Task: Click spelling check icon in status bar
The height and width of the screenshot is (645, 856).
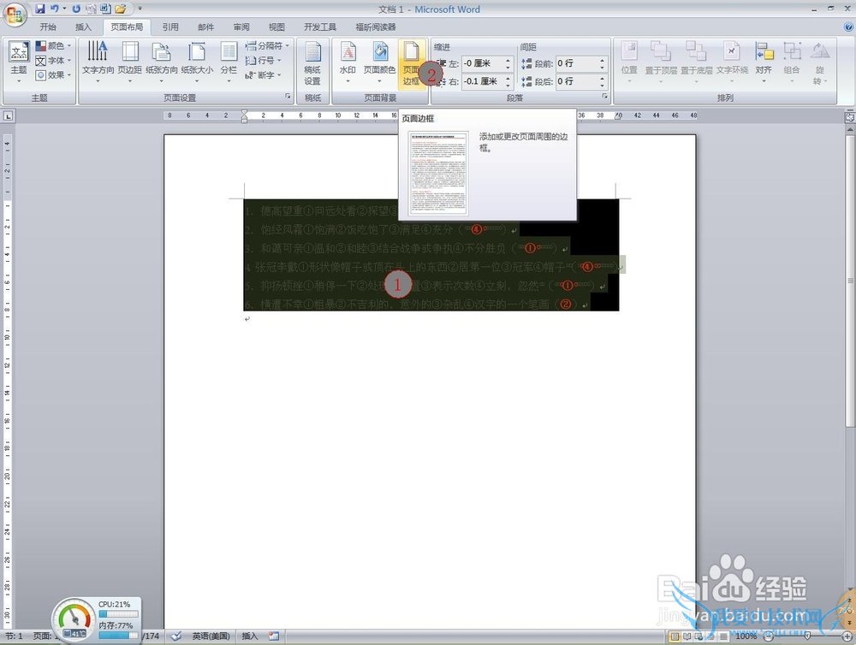Action: tap(175, 636)
